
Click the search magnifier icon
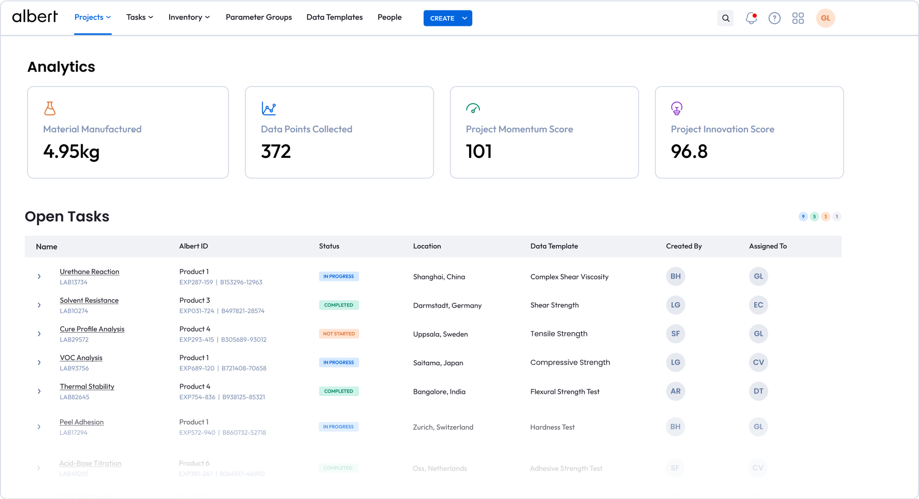[x=726, y=18]
